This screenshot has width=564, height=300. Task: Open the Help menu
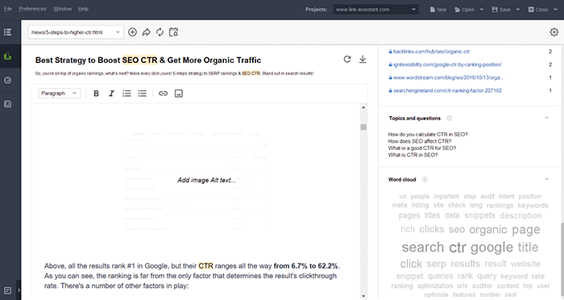point(83,9)
